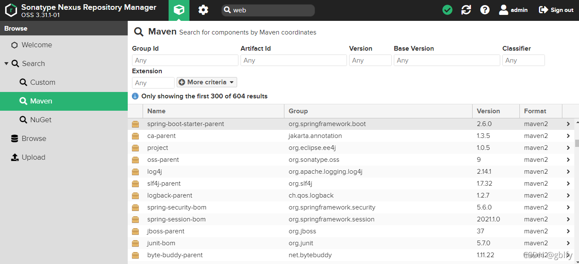
Task: Open the help question mark menu
Action: click(485, 10)
